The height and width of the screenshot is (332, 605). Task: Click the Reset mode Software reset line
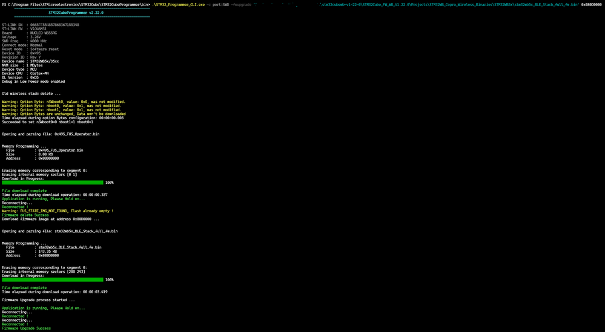[30, 50]
